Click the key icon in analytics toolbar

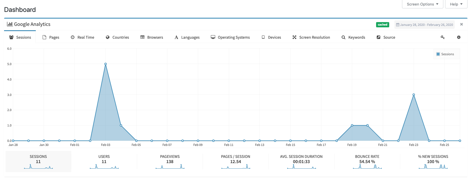pyautogui.click(x=442, y=37)
